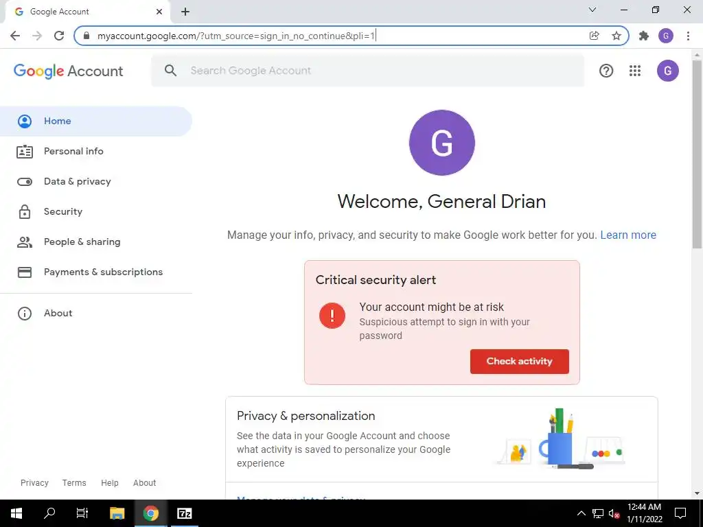Screen dimensions: 703x527
Task: Open File Explorer from the taskbar
Action: coord(117,513)
